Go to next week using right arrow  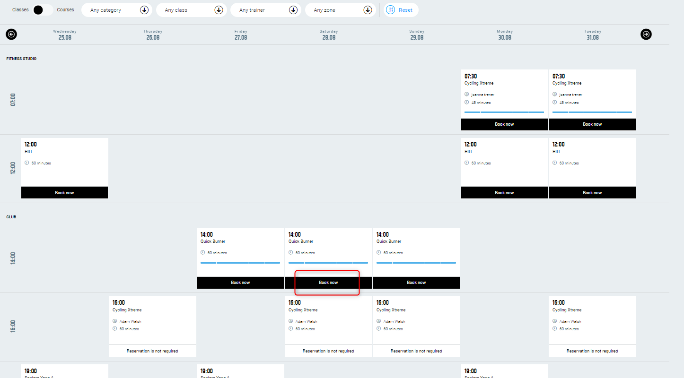coord(646,34)
